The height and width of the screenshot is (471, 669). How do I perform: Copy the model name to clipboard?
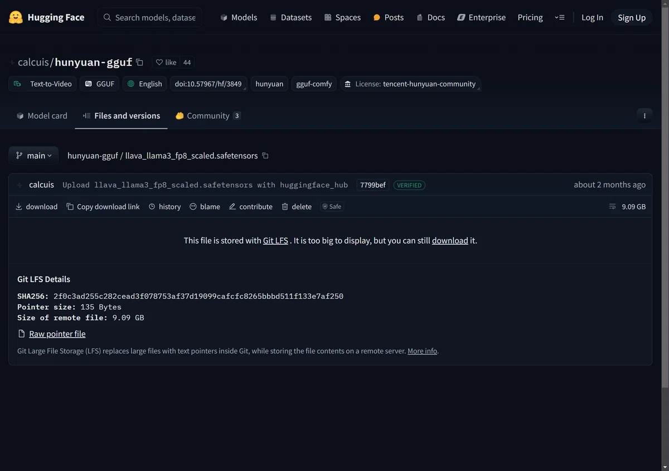coord(140,62)
